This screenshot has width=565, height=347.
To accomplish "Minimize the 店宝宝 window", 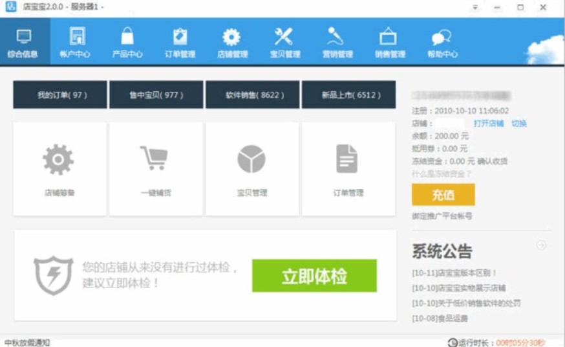I will point(497,7).
